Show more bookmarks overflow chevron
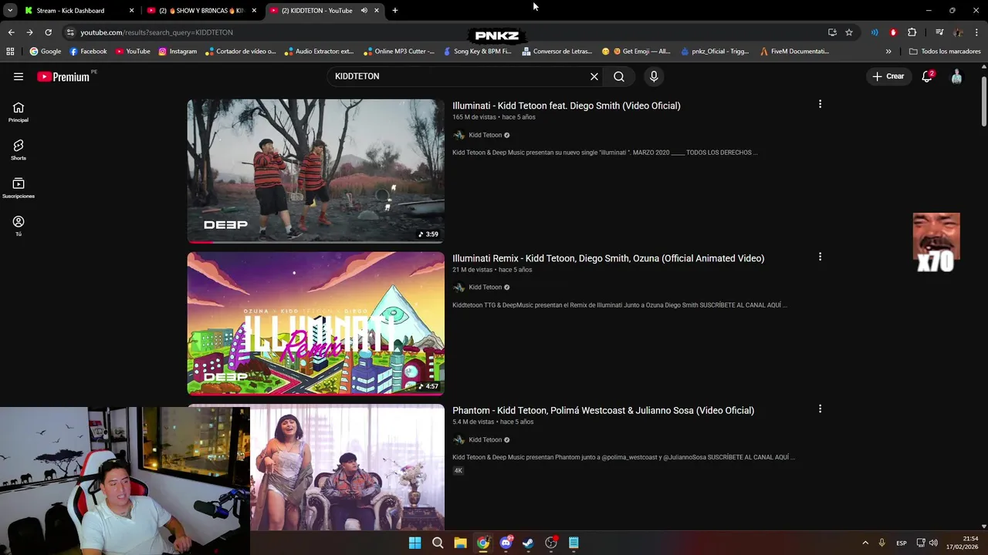 tap(888, 52)
